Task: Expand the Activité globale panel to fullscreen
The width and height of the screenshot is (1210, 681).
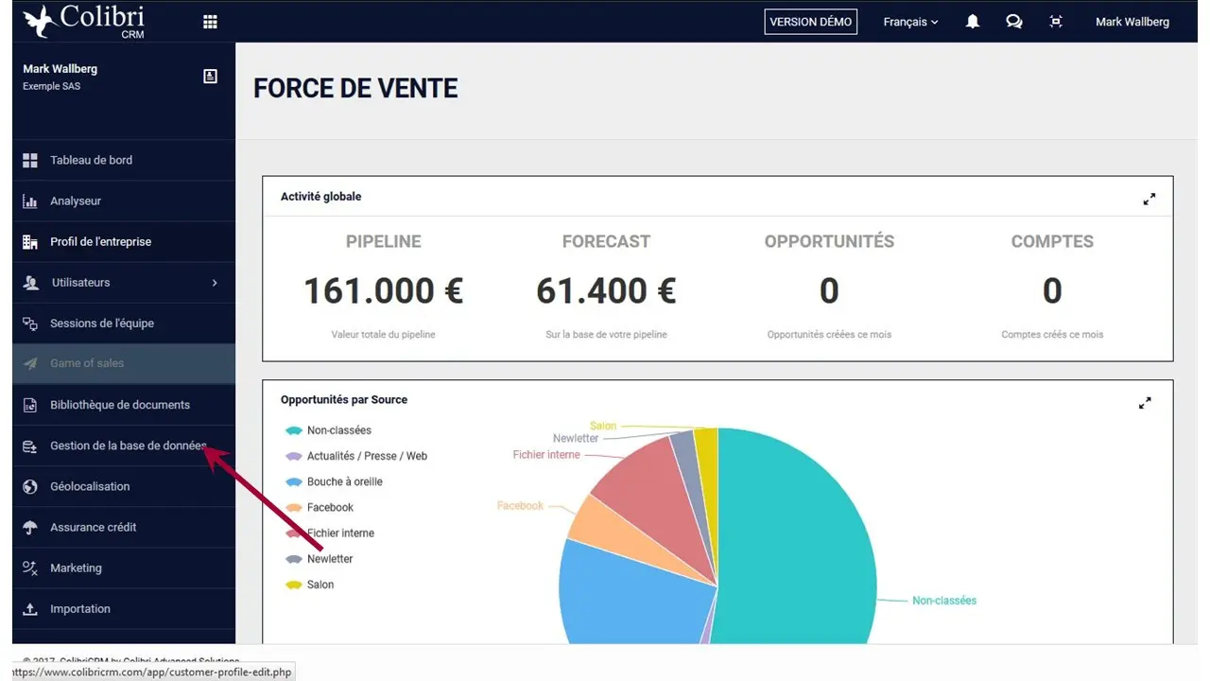Action: (x=1149, y=200)
